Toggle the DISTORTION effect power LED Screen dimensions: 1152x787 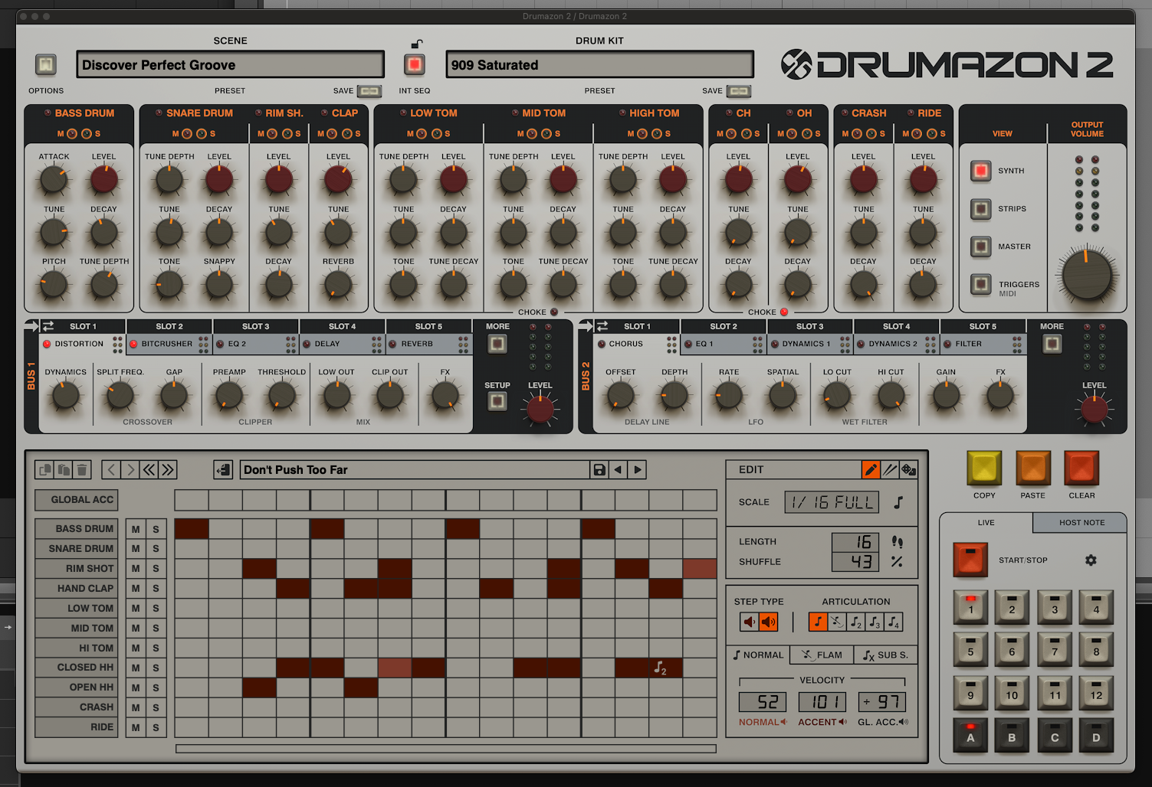pos(47,345)
